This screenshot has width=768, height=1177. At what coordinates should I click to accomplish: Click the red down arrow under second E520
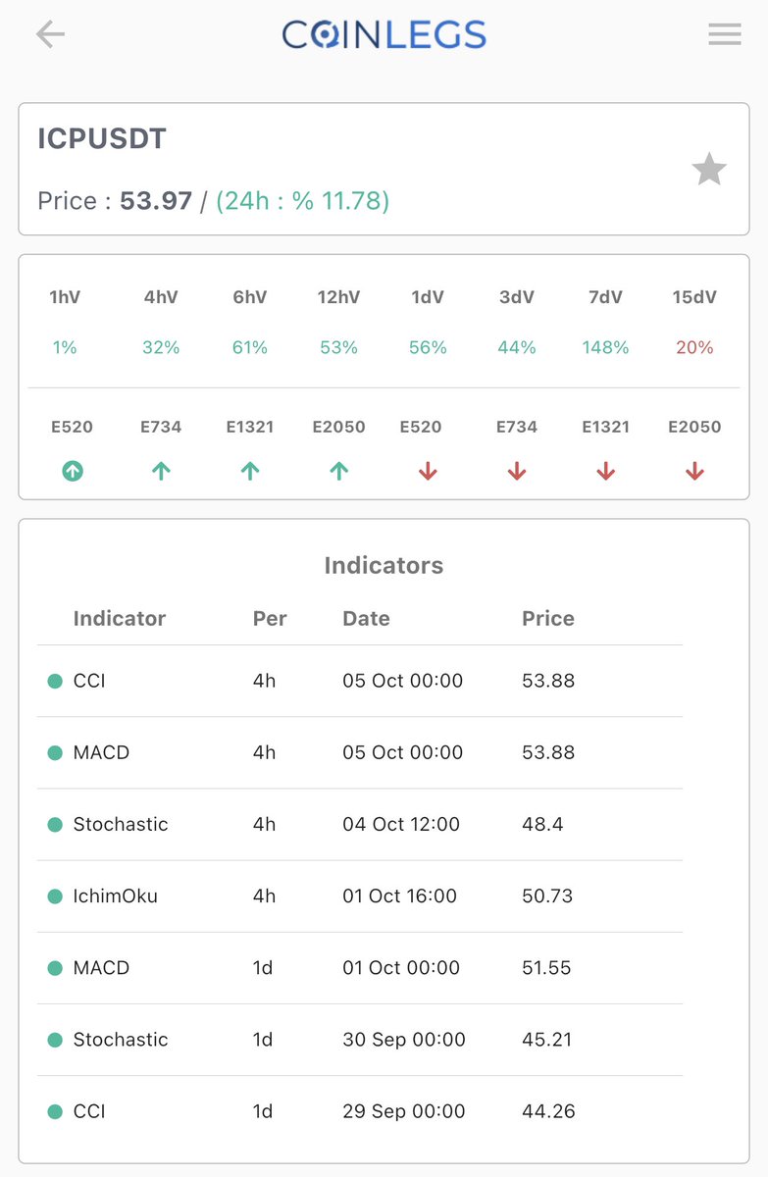click(428, 471)
